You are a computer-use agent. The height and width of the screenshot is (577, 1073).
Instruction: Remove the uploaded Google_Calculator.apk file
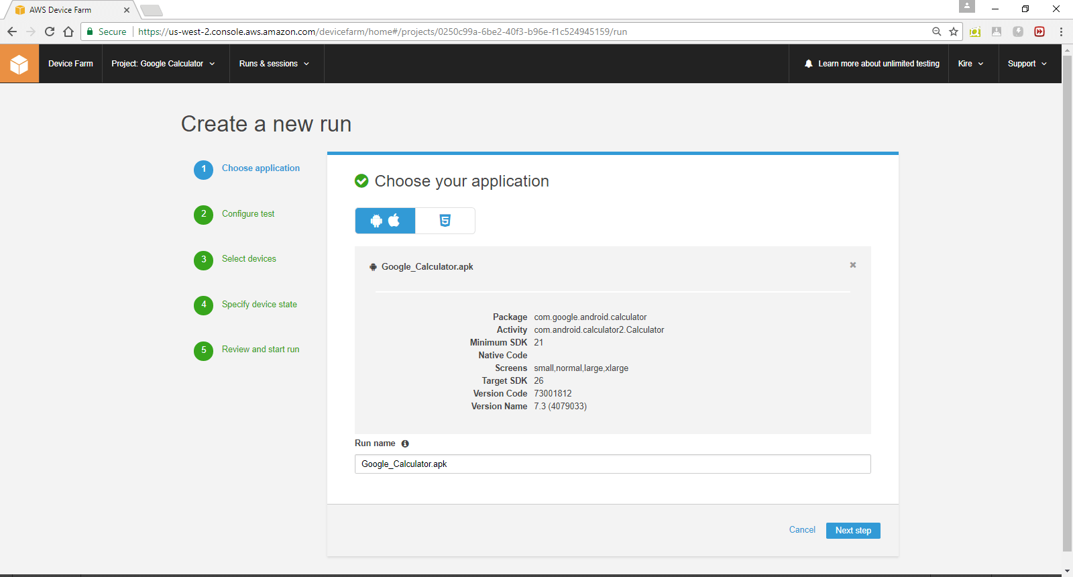(x=853, y=265)
